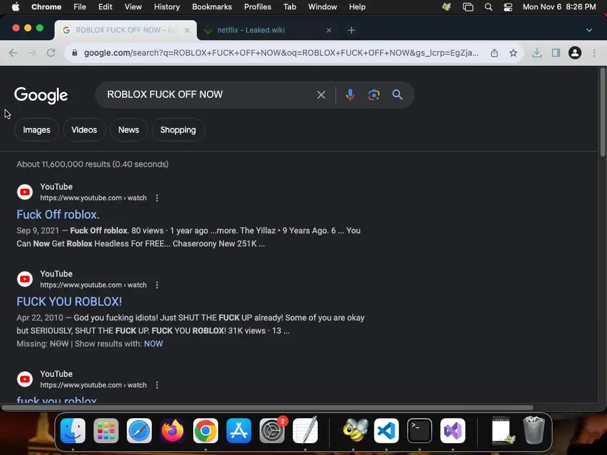Bookmark this page with star icon
The width and height of the screenshot is (607, 455).
[513, 53]
